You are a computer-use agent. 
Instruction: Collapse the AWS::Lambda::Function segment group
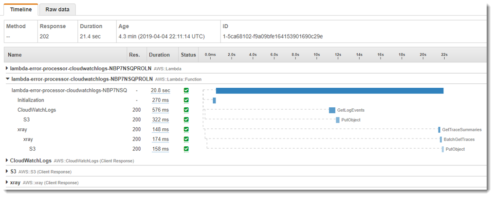(7, 79)
